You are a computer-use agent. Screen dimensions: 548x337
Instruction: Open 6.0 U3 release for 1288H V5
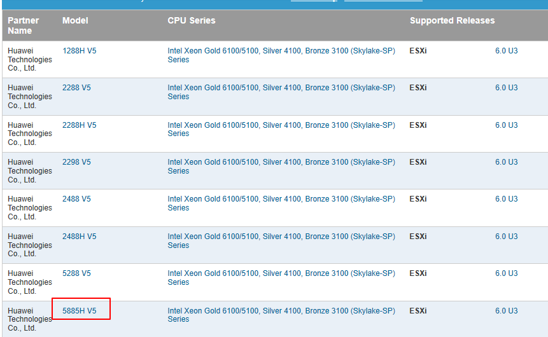(507, 51)
